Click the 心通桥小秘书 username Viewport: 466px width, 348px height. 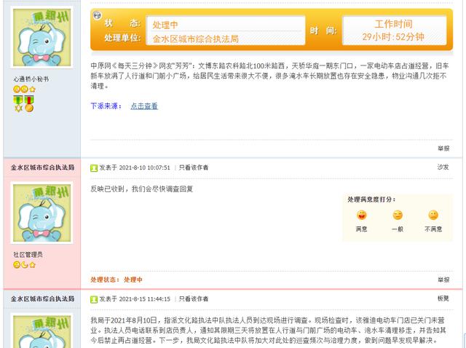[31, 79]
